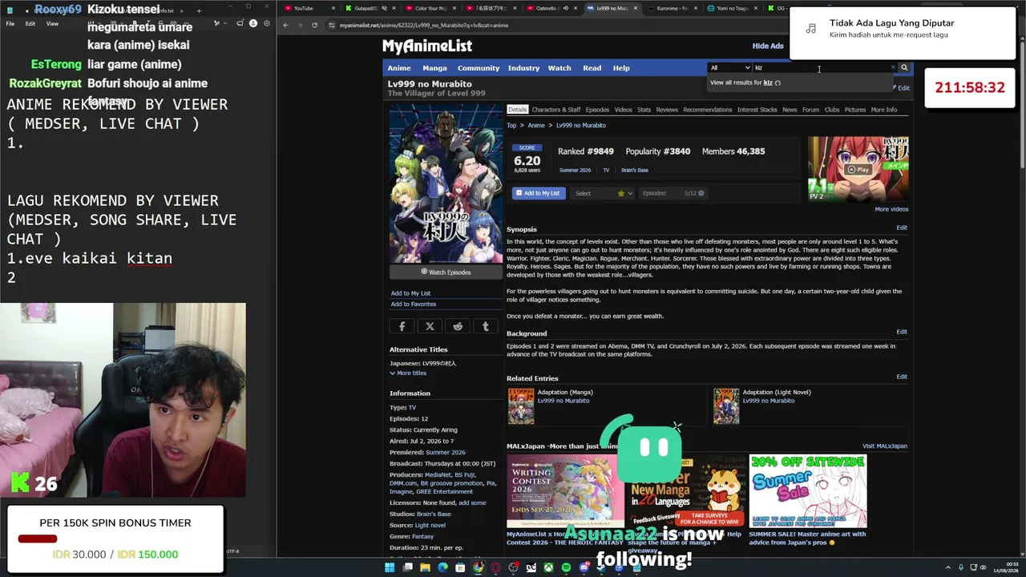Click the Edit link beside Synopsis
The width and height of the screenshot is (1026, 577).
[x=902, y=228]
